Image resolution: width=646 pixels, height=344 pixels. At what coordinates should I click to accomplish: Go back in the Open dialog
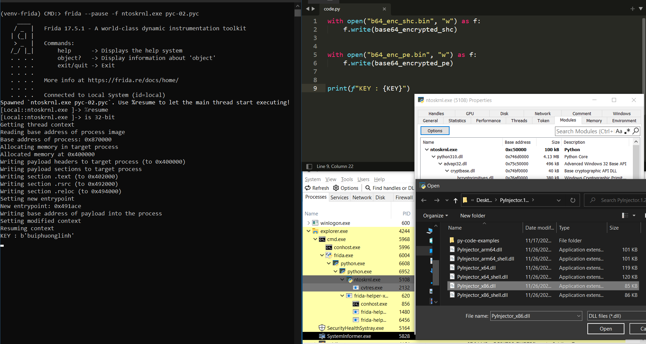pos(424,200)
